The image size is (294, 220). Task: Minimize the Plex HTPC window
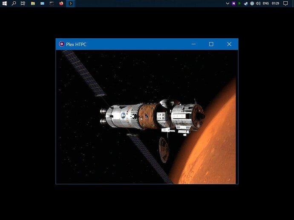click(193, 44)
